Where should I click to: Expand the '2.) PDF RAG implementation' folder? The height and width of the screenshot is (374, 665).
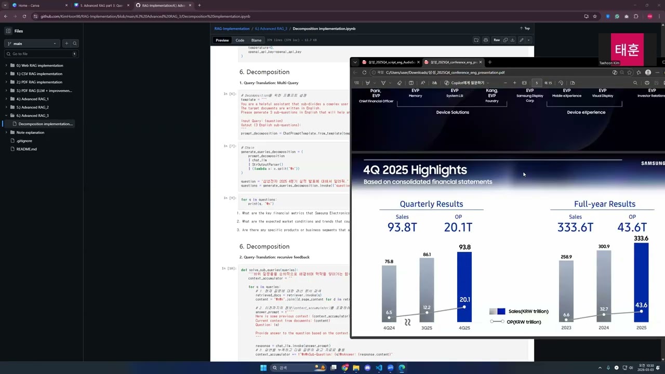click(6, 82)
